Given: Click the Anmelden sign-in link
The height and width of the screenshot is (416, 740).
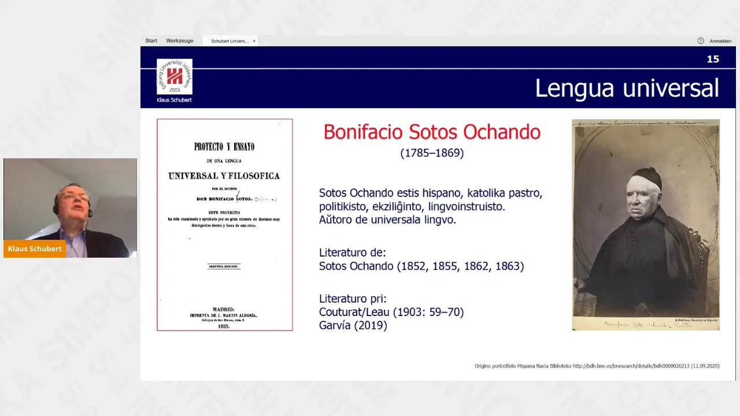Looking at the screenshot, I should (720, 41).
